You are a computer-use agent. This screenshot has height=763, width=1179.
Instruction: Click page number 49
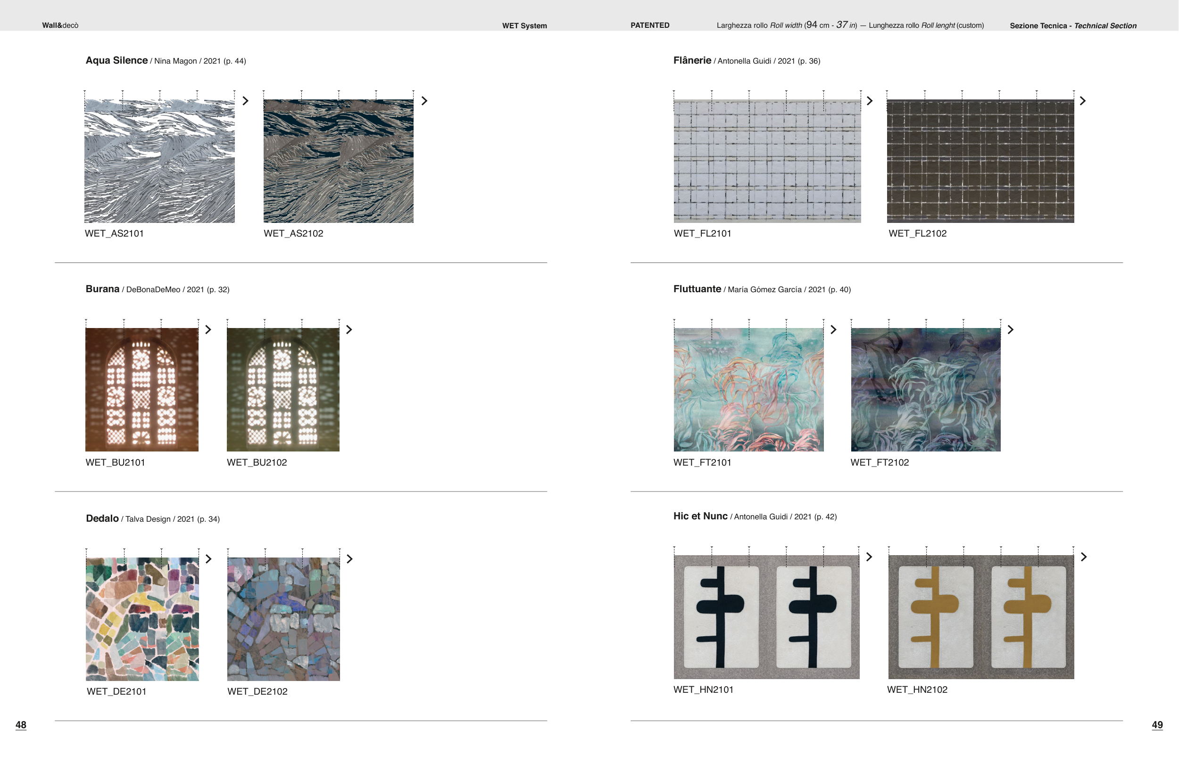(1157, 725)
